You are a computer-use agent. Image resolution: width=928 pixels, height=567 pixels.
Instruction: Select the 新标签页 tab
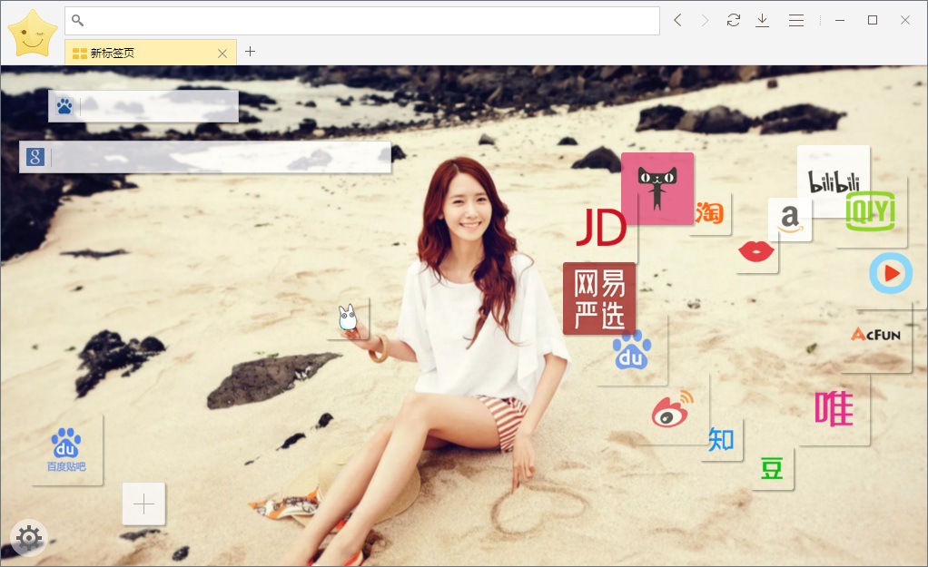pyautogui.click(x=151, y=53)
